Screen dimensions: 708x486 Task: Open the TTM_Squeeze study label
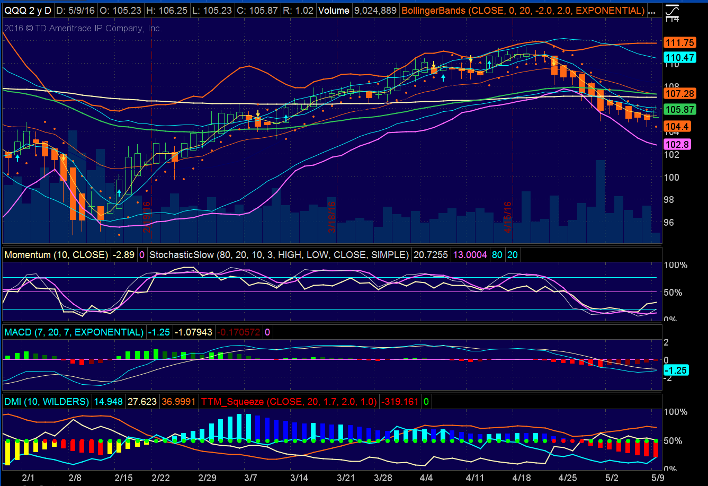tap(289, 402)
